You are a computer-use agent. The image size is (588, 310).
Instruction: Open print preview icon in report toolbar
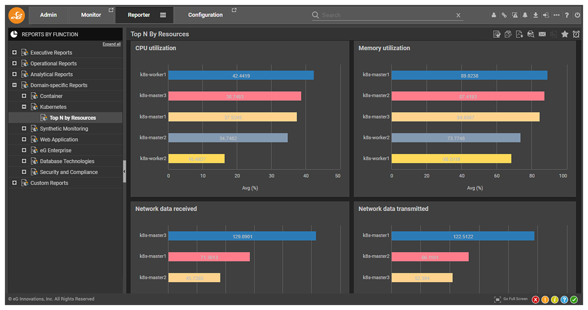[531, 34]
